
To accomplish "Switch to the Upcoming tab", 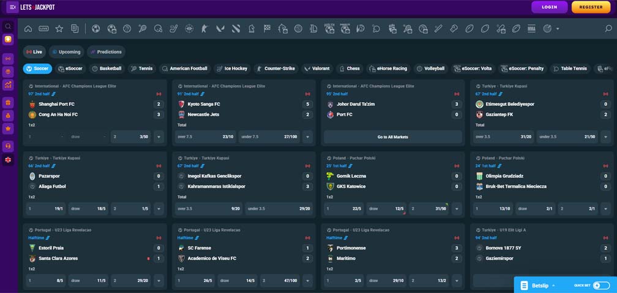I will [x=66, y=51].
